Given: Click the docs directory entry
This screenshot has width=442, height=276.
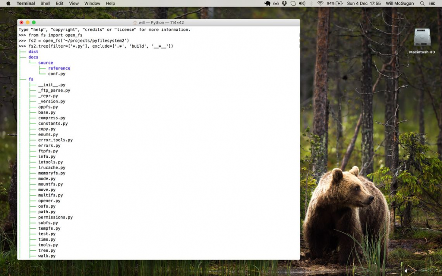Looking at the screenshot, I should click(x=33, y=57).
